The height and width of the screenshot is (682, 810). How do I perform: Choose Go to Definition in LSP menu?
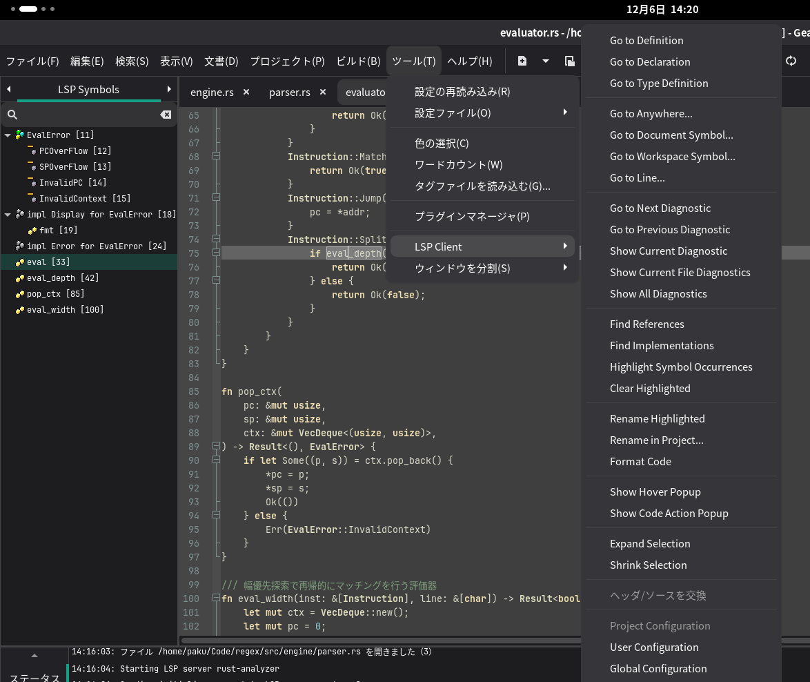coord(646,41)
